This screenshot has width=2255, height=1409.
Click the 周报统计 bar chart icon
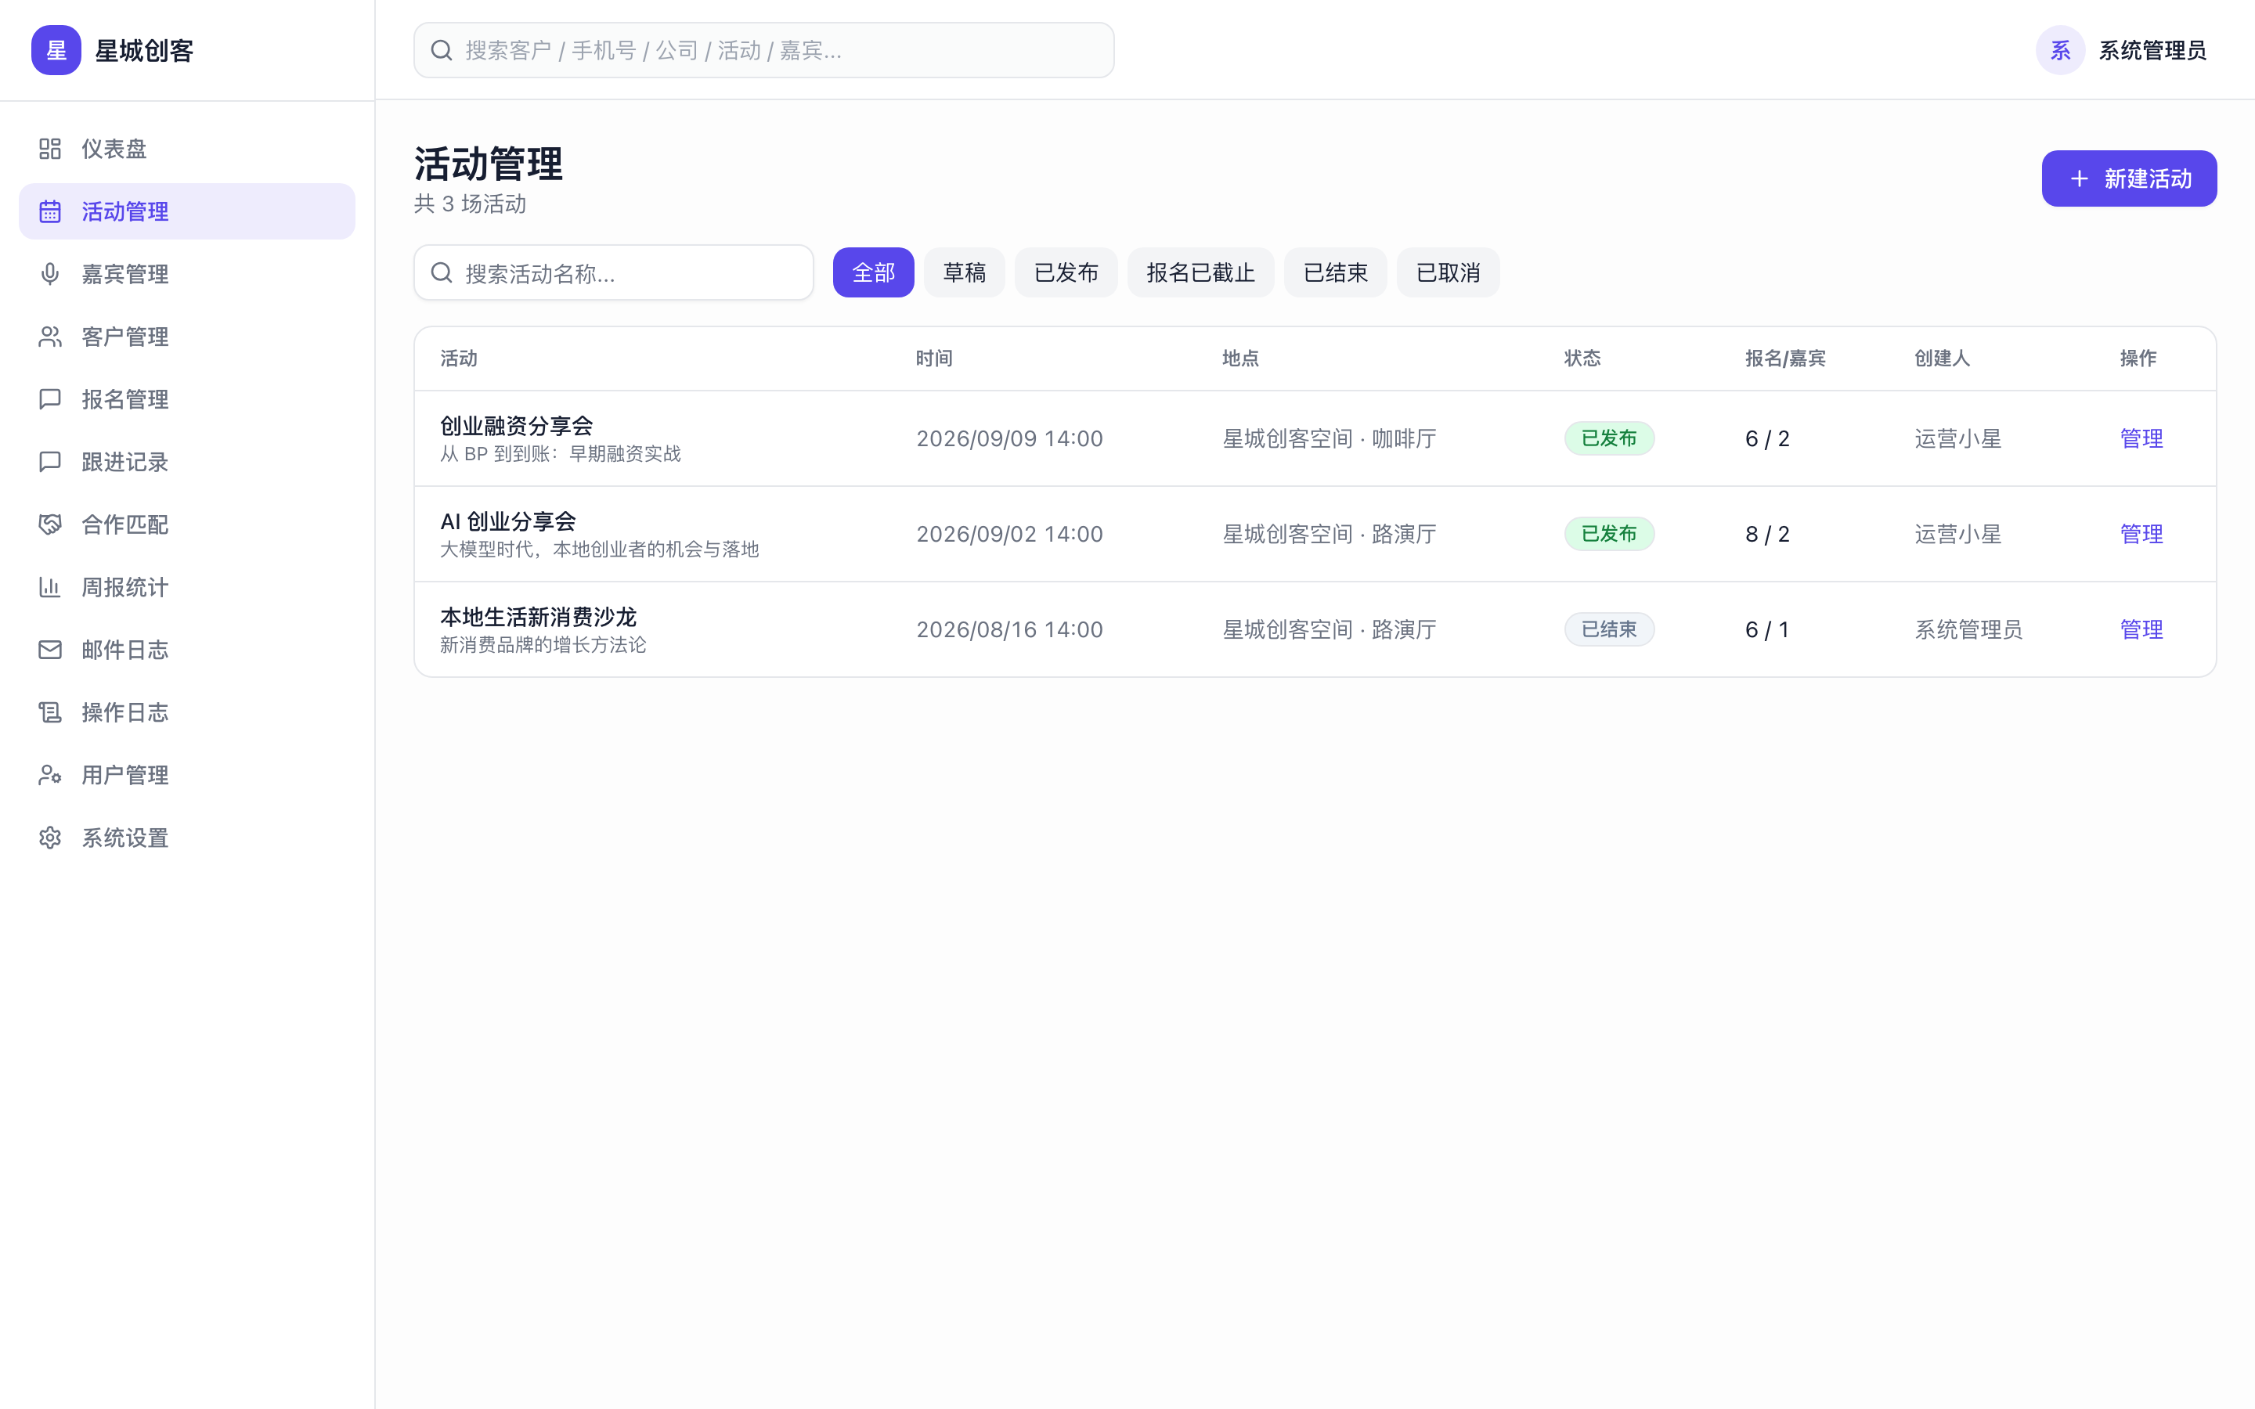pyautogui.click(x=50, y=587)
